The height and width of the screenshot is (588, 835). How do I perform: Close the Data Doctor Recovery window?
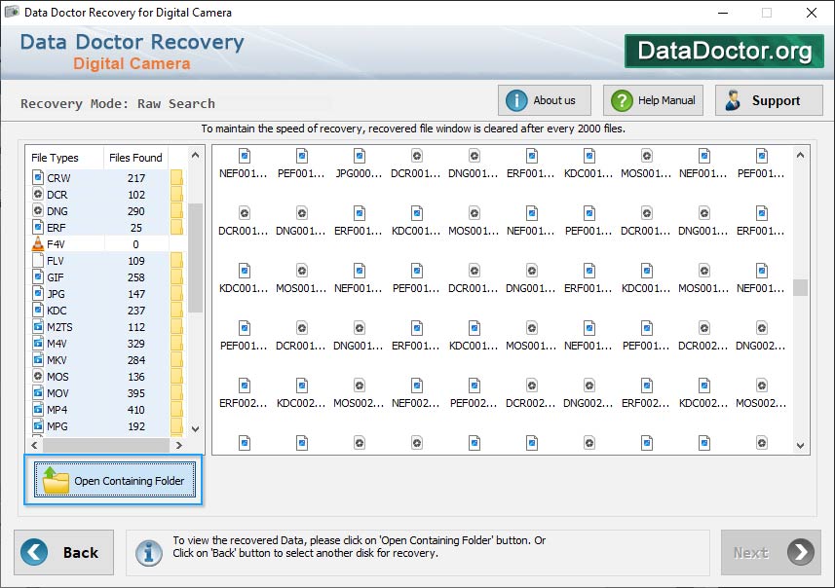point(811,13)
